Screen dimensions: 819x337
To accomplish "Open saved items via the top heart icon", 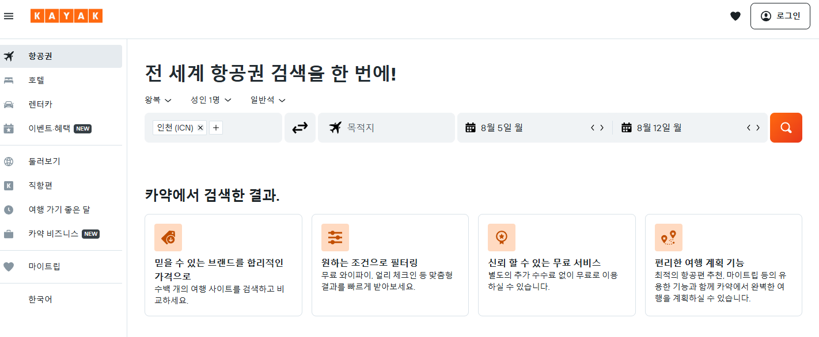I will tap(735, 16).
